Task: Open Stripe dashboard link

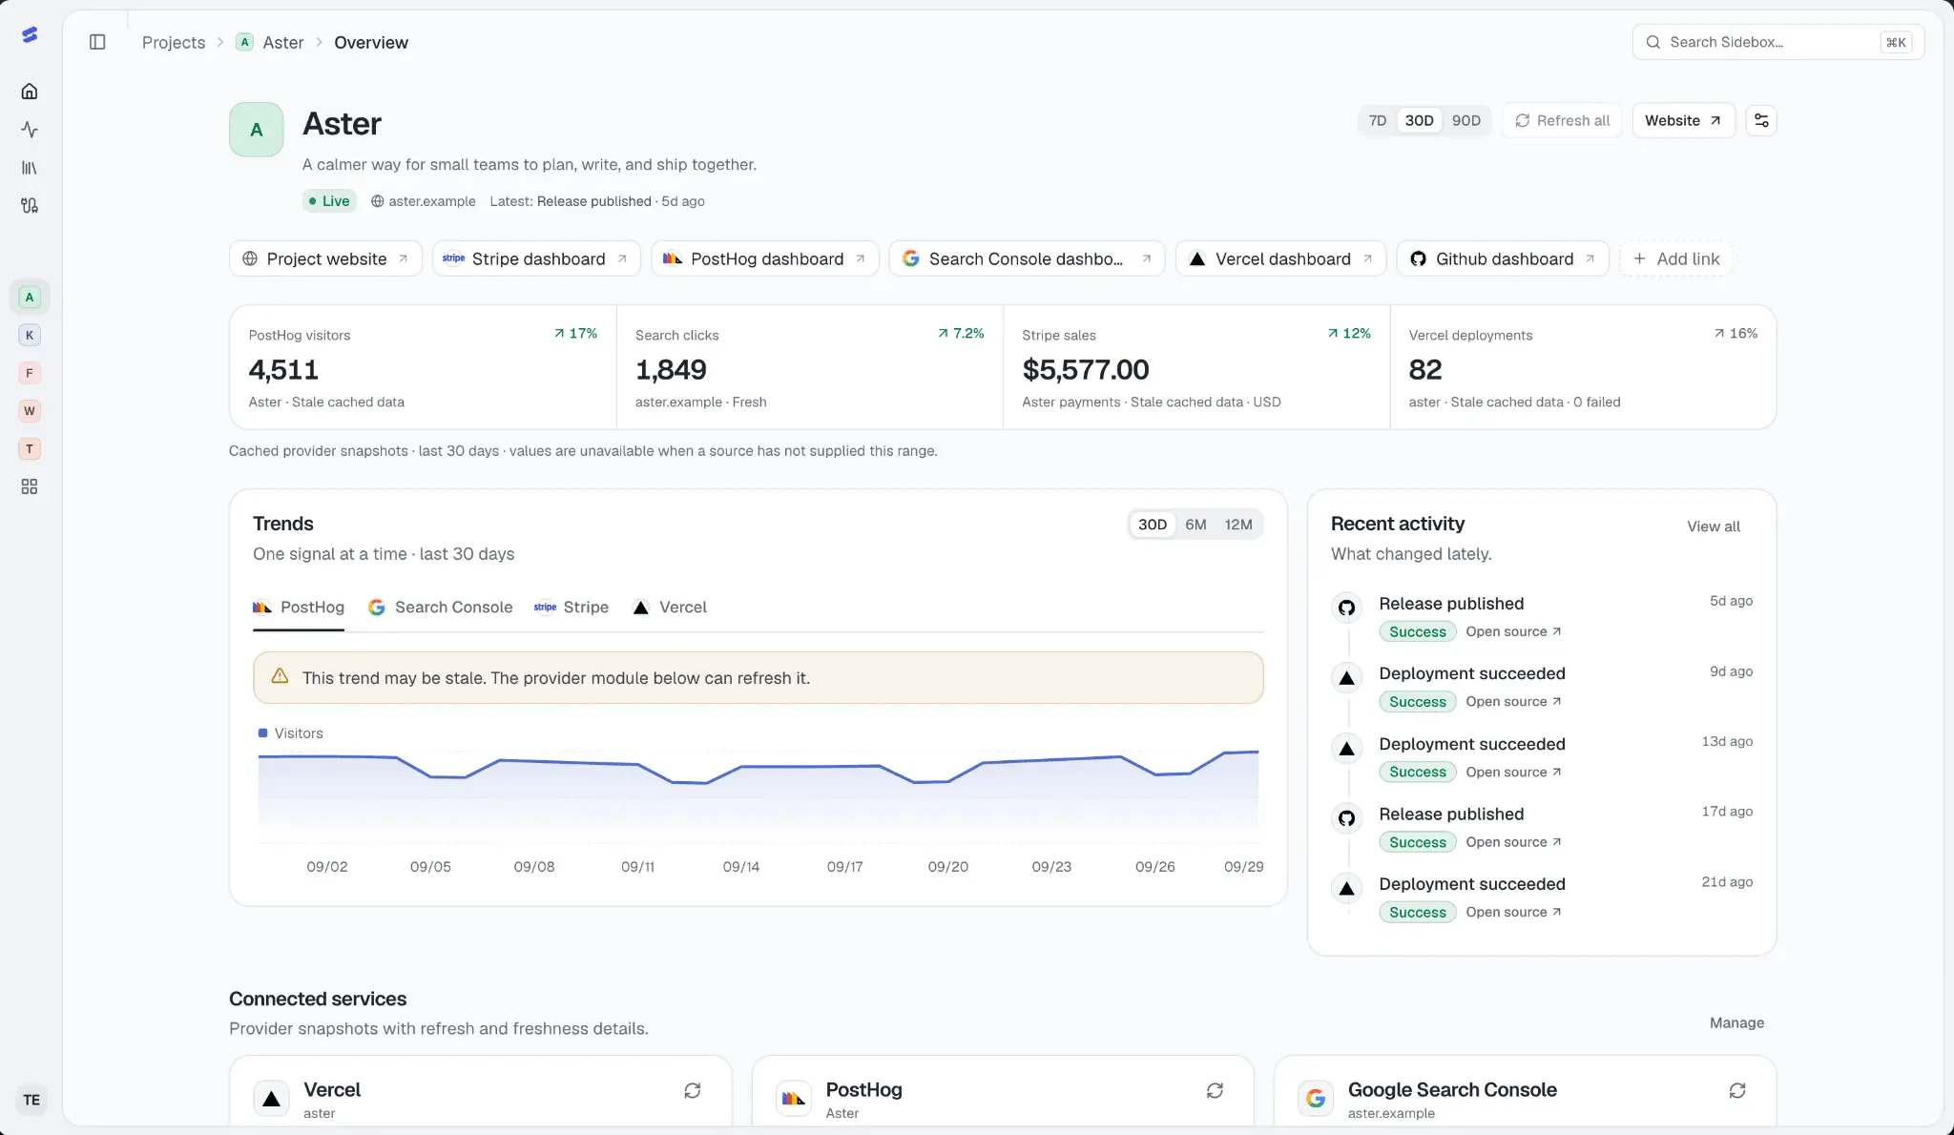Action: point(536,259)
